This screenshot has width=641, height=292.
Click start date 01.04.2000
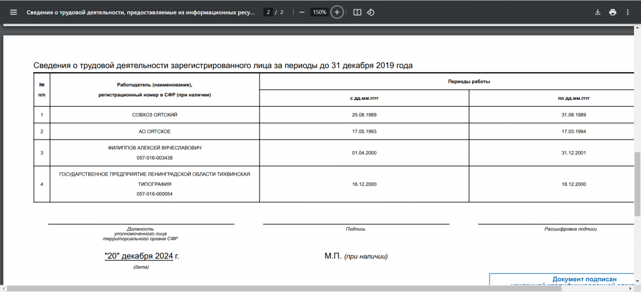[x=364, y=153]
